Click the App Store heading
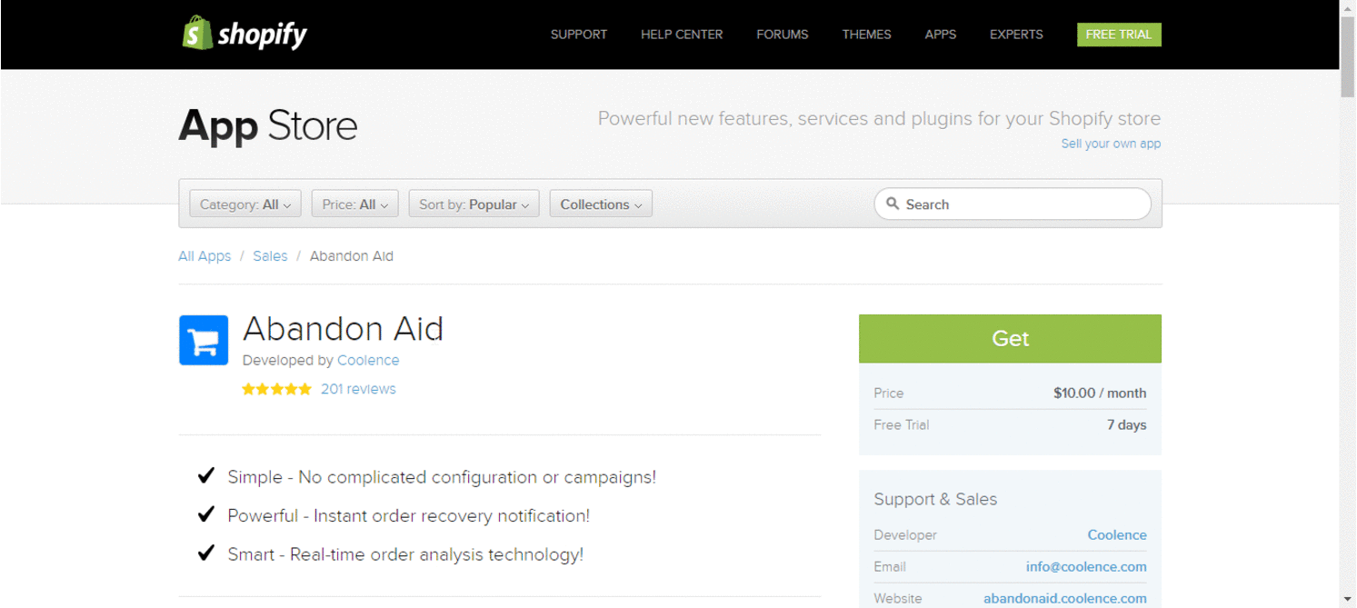Image resolution: width=1357 pixels, height=608 pixels. pyautogui.click(x=268, y=125)
